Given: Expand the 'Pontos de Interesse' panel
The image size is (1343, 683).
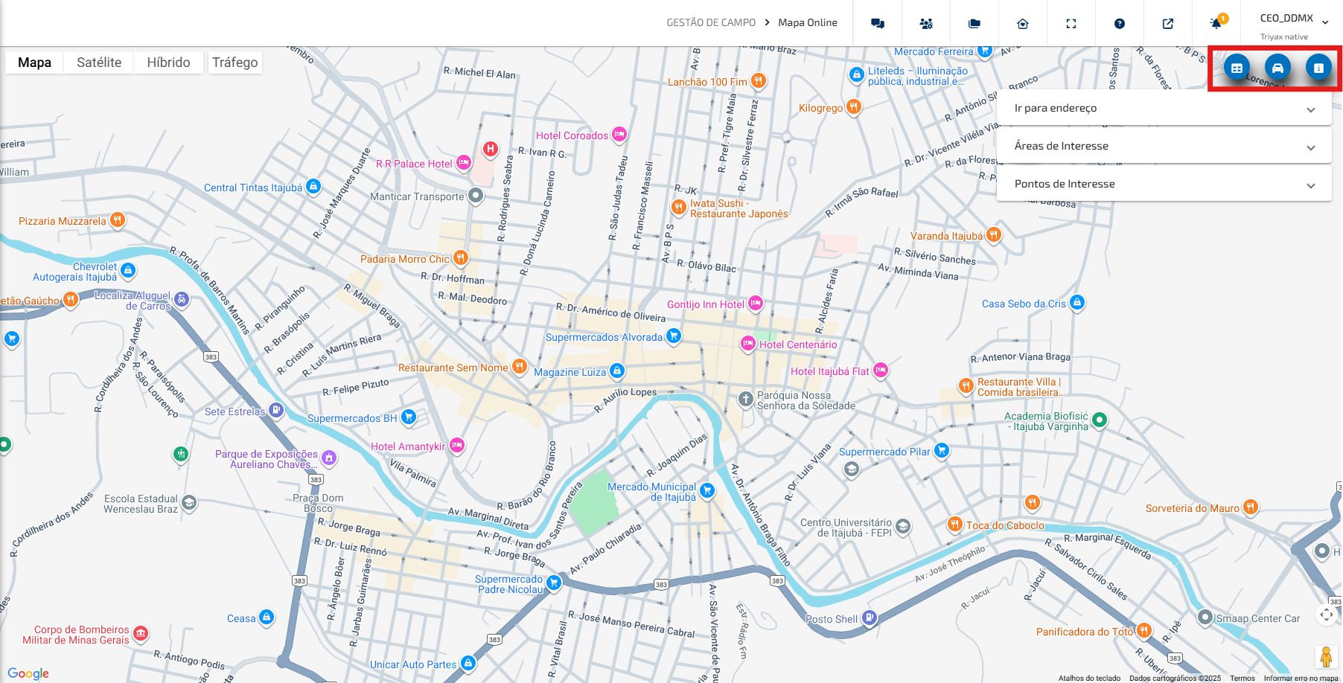Looking at the screenshot, I should 1164,184.
